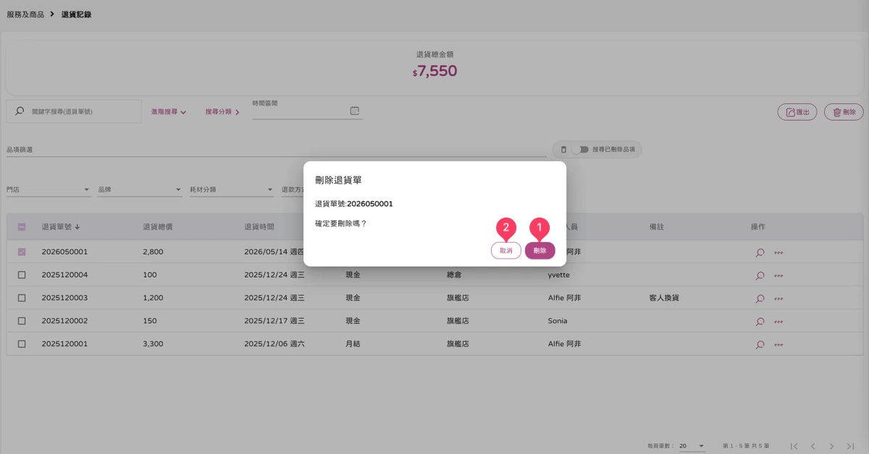Go to first page icon
Viewport: 869px width, 454px height.
pos(794,446)
